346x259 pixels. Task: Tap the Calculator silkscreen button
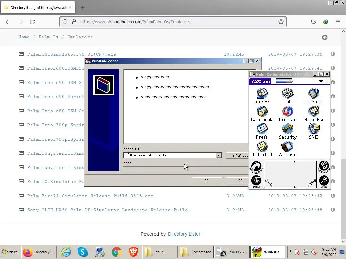[324, 167]
